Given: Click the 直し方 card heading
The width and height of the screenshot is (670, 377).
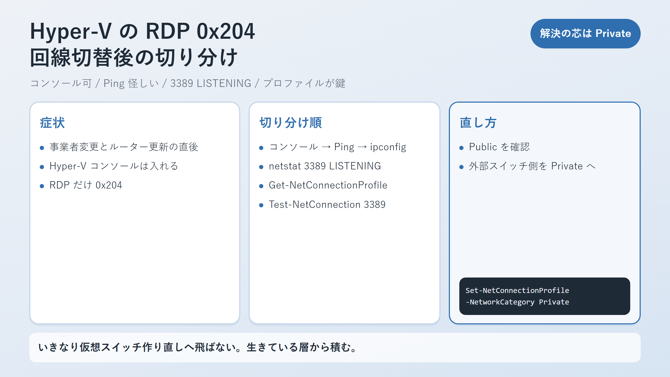Looking at the screenshot, I should [478, 123].
